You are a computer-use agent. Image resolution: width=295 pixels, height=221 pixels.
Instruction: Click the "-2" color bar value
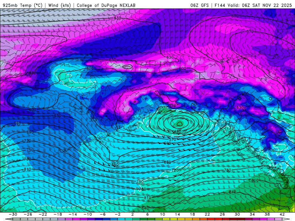tap(118, 214)
